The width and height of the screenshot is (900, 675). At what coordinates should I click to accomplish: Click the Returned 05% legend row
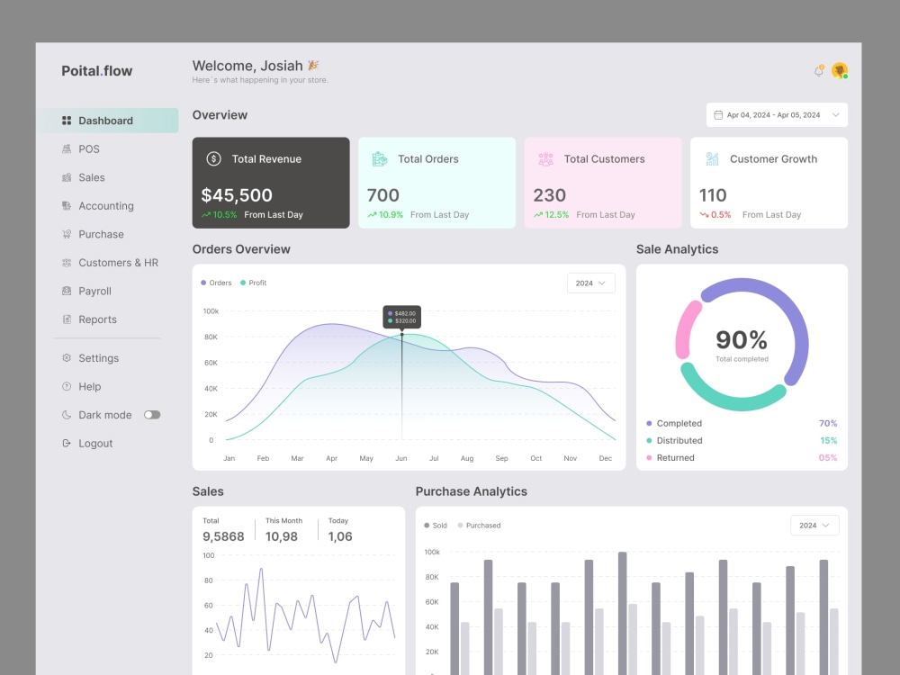[x=742, y=457]
